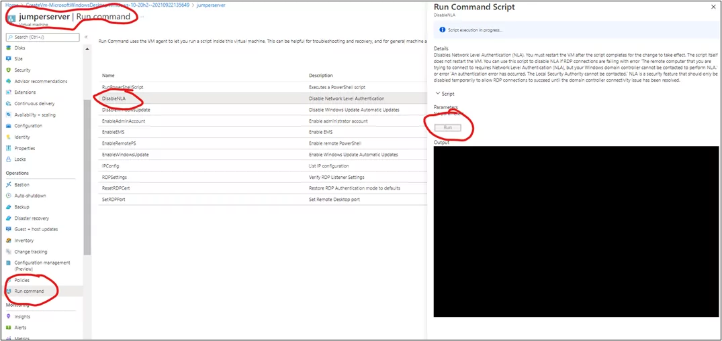Click the Advisor recommendations icon

pos(8,81)
